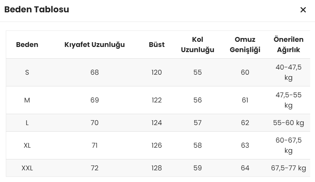Screen dimensions: 315x182
Task: Close the Beden Tablosu dialog
Action: [x=303, y=10]
